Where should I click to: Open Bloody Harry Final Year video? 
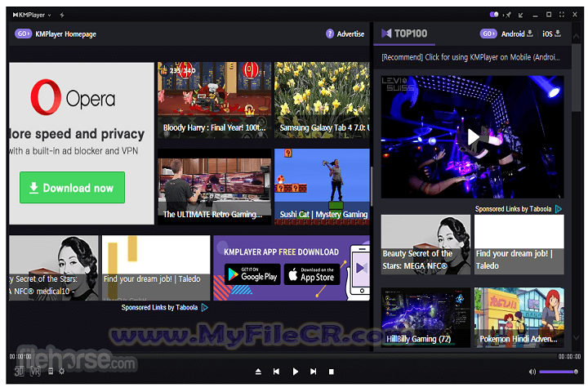(214, 100)
